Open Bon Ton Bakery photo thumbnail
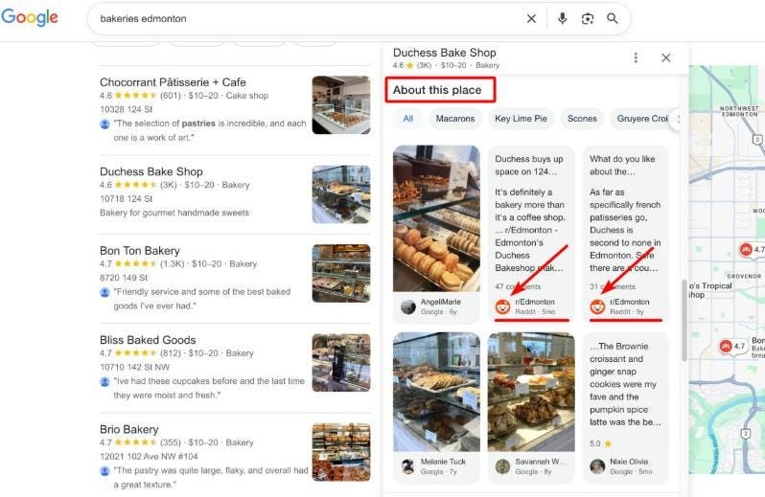This screenshot has width=765, height=497. [341, 273]
